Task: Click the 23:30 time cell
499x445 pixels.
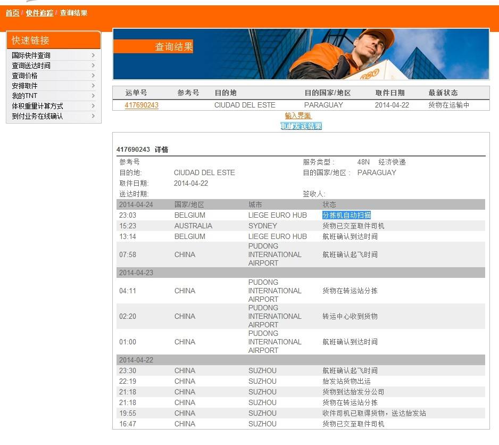Action: pyautogui.click(x=128, y=371)
